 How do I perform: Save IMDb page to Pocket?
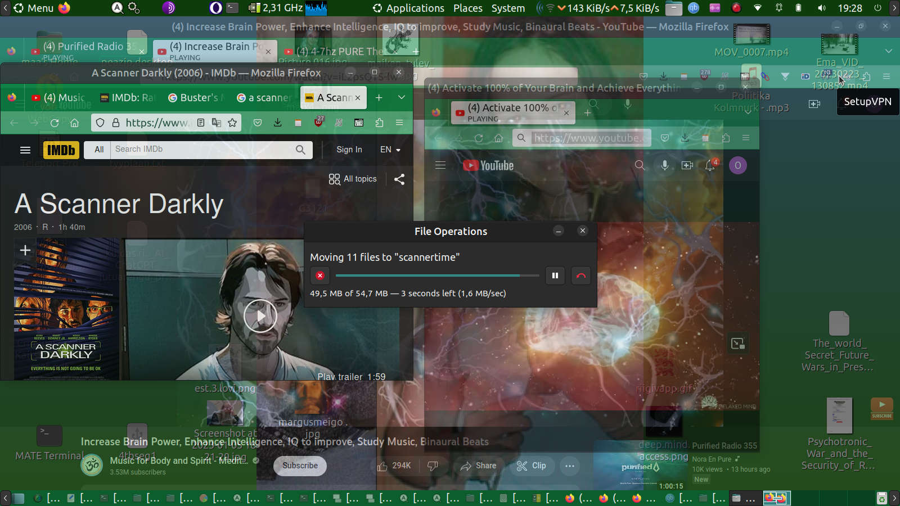tap(258, 123)
